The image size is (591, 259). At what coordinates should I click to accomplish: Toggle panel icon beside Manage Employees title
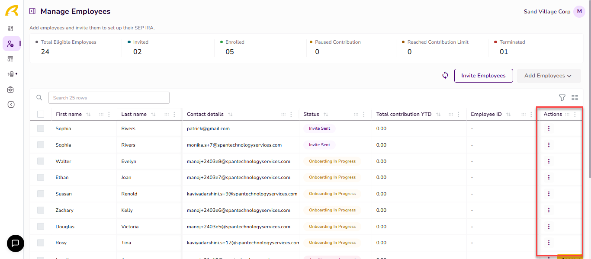(32, 11)
